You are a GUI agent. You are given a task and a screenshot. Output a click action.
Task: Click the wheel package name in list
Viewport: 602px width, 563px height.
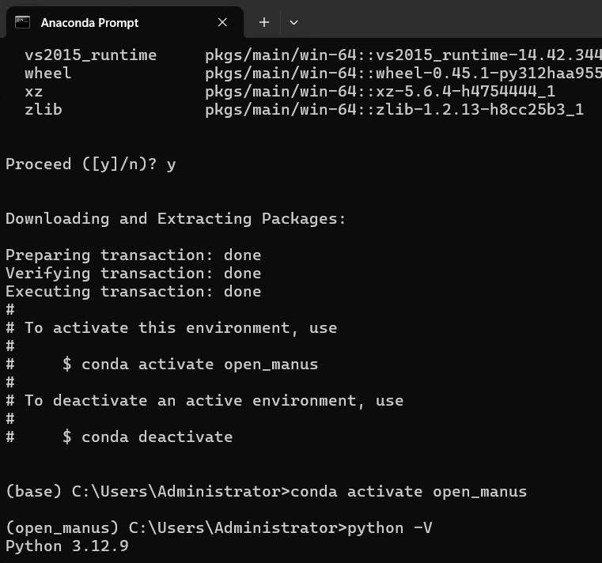pyautogui.click(x=47, y=73)
